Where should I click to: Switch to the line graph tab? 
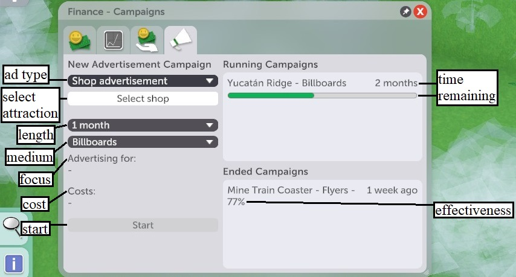click(x=114, y=40)
